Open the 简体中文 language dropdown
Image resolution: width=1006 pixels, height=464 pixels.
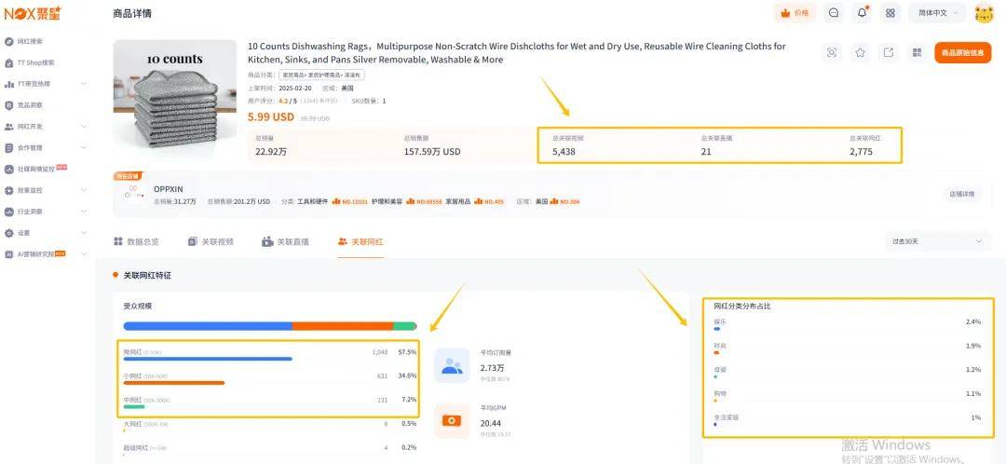936,13
